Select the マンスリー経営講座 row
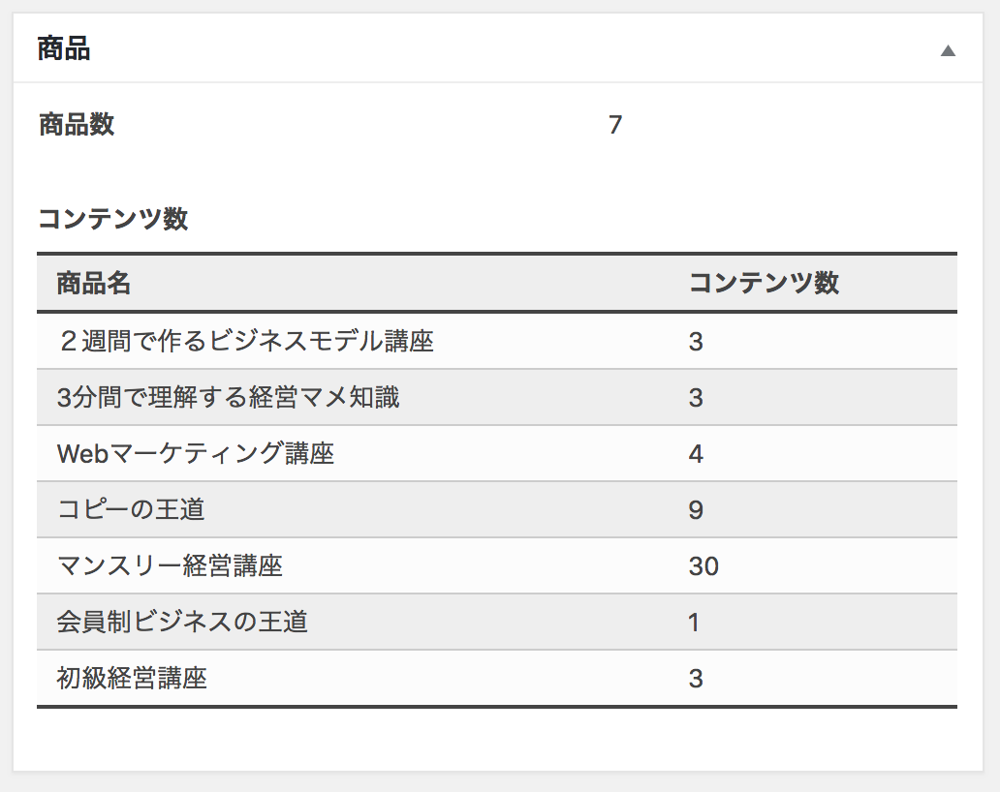The height and width of the screenshot is (792, 1000). (x=170, y=565)
